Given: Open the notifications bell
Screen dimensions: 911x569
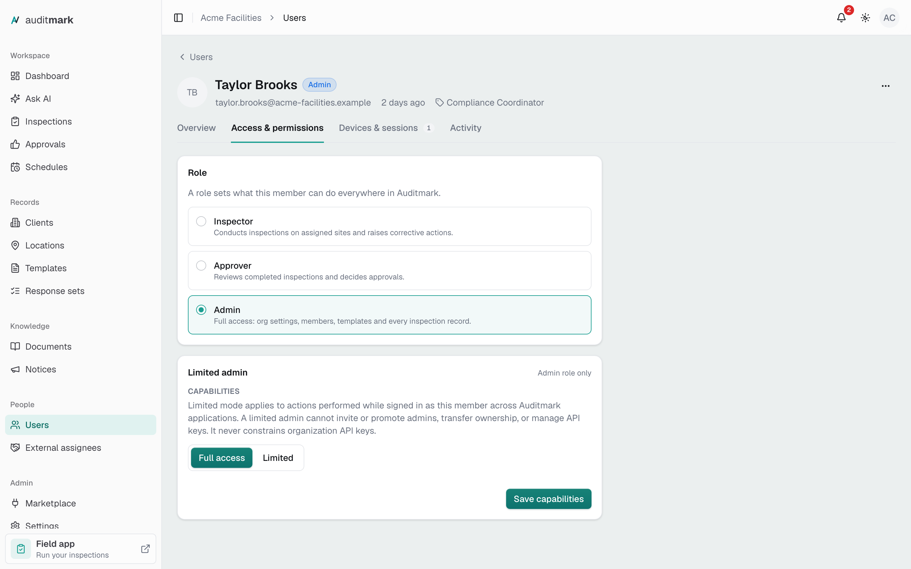Looking at the screenshot, I should (x=841, y=18).
